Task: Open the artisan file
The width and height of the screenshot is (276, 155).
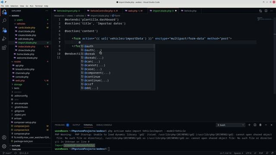Action: point(18,118)
